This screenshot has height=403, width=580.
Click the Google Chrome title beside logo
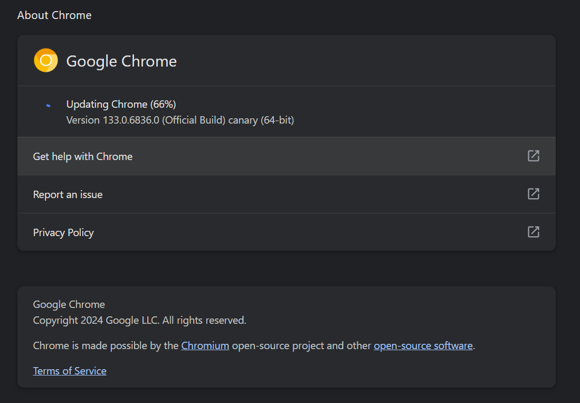pyautogui.click(x=121, y=61)
